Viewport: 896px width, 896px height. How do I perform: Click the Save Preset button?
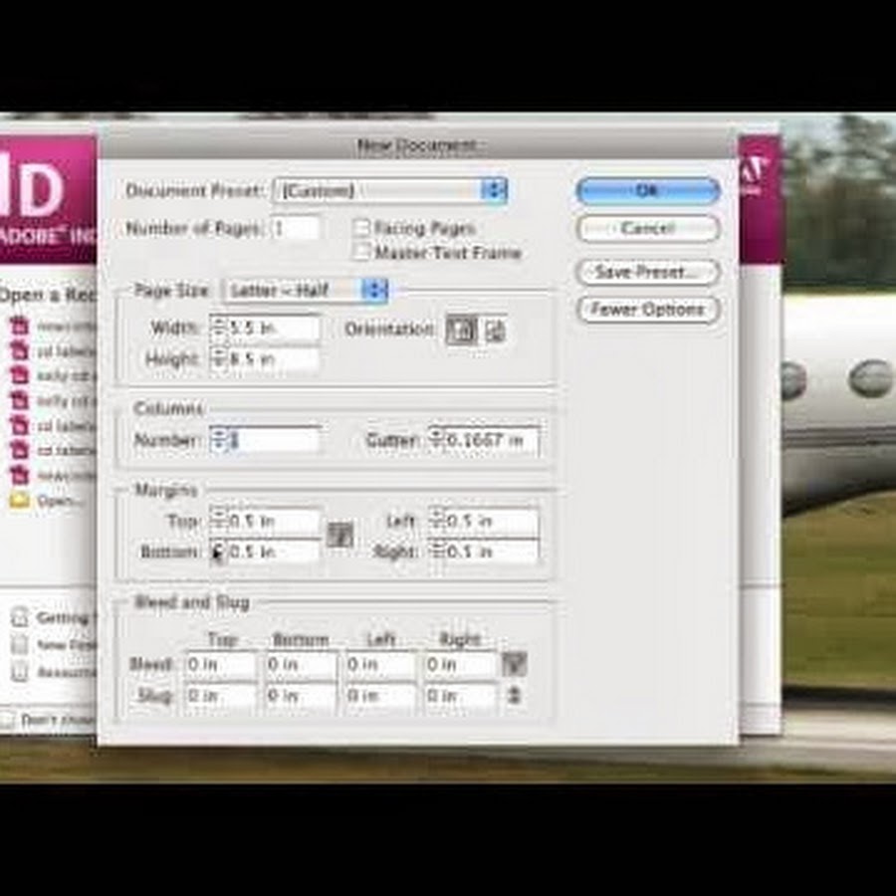coord(647,272)
